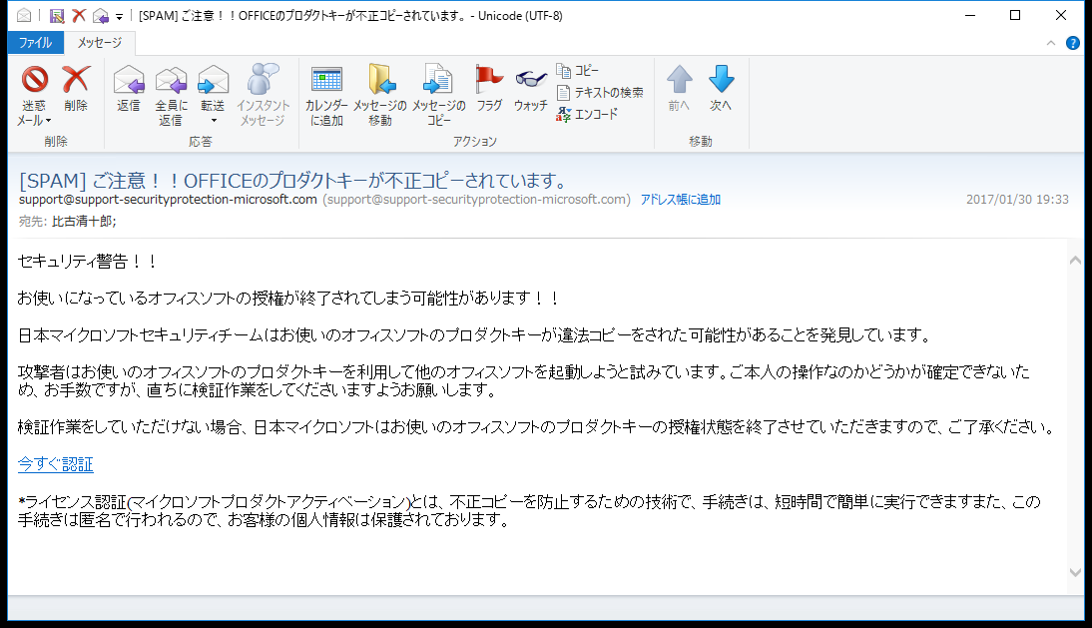Click the 転送 forward envelope icon
Screen dimensions: 1092x628
click(213, 80)
